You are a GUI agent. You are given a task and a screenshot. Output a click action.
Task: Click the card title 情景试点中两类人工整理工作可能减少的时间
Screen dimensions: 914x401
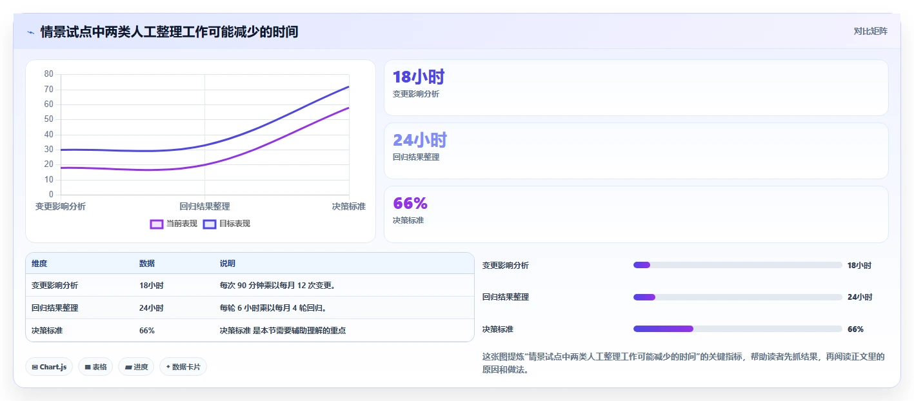click(x=169, y=32)
